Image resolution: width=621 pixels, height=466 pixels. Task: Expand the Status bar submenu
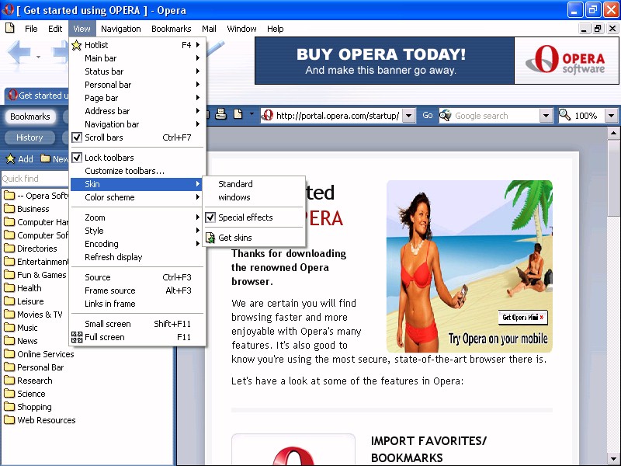click(x=137, y=71)
